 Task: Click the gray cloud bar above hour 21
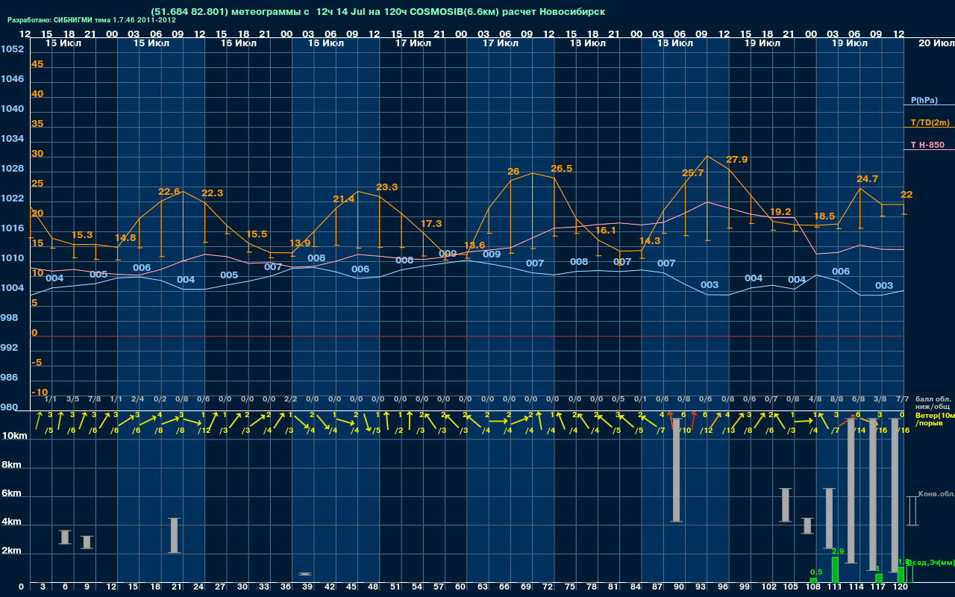[175, 535]
